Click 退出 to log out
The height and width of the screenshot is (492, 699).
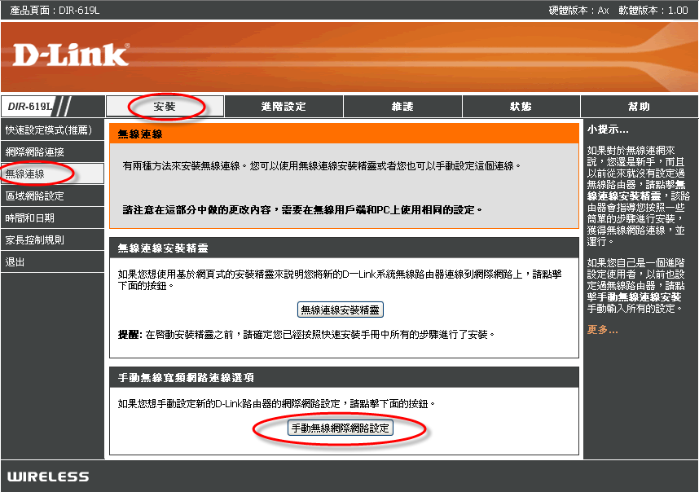[x=52, y=262]
